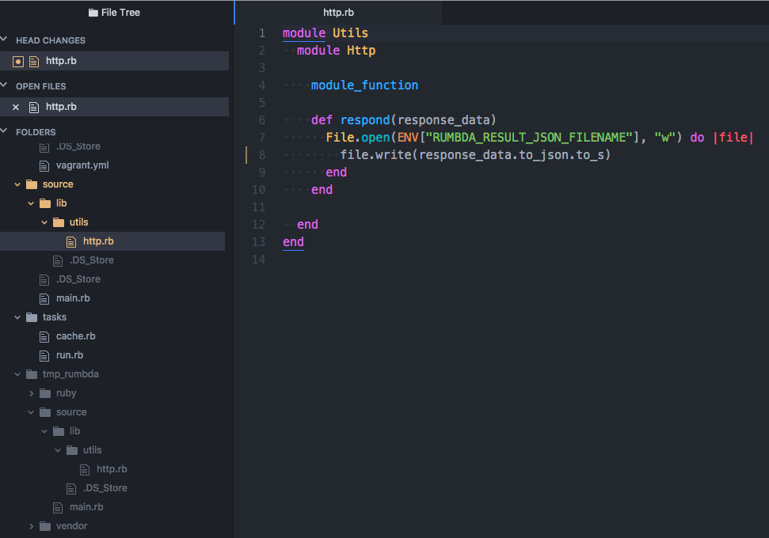Viewport: 769px width, 538px height.
Task: Open gray main.rb inside tmp_rumbda source
Action: (86, 507)
